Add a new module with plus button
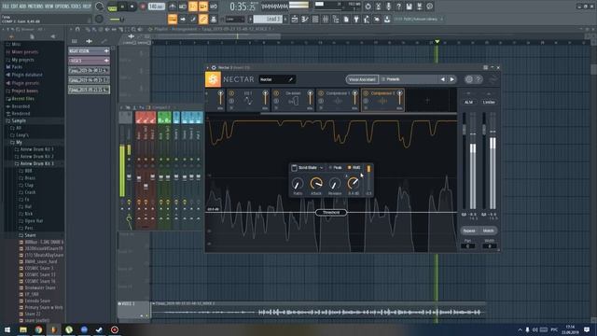 click(x=427, y=100)
